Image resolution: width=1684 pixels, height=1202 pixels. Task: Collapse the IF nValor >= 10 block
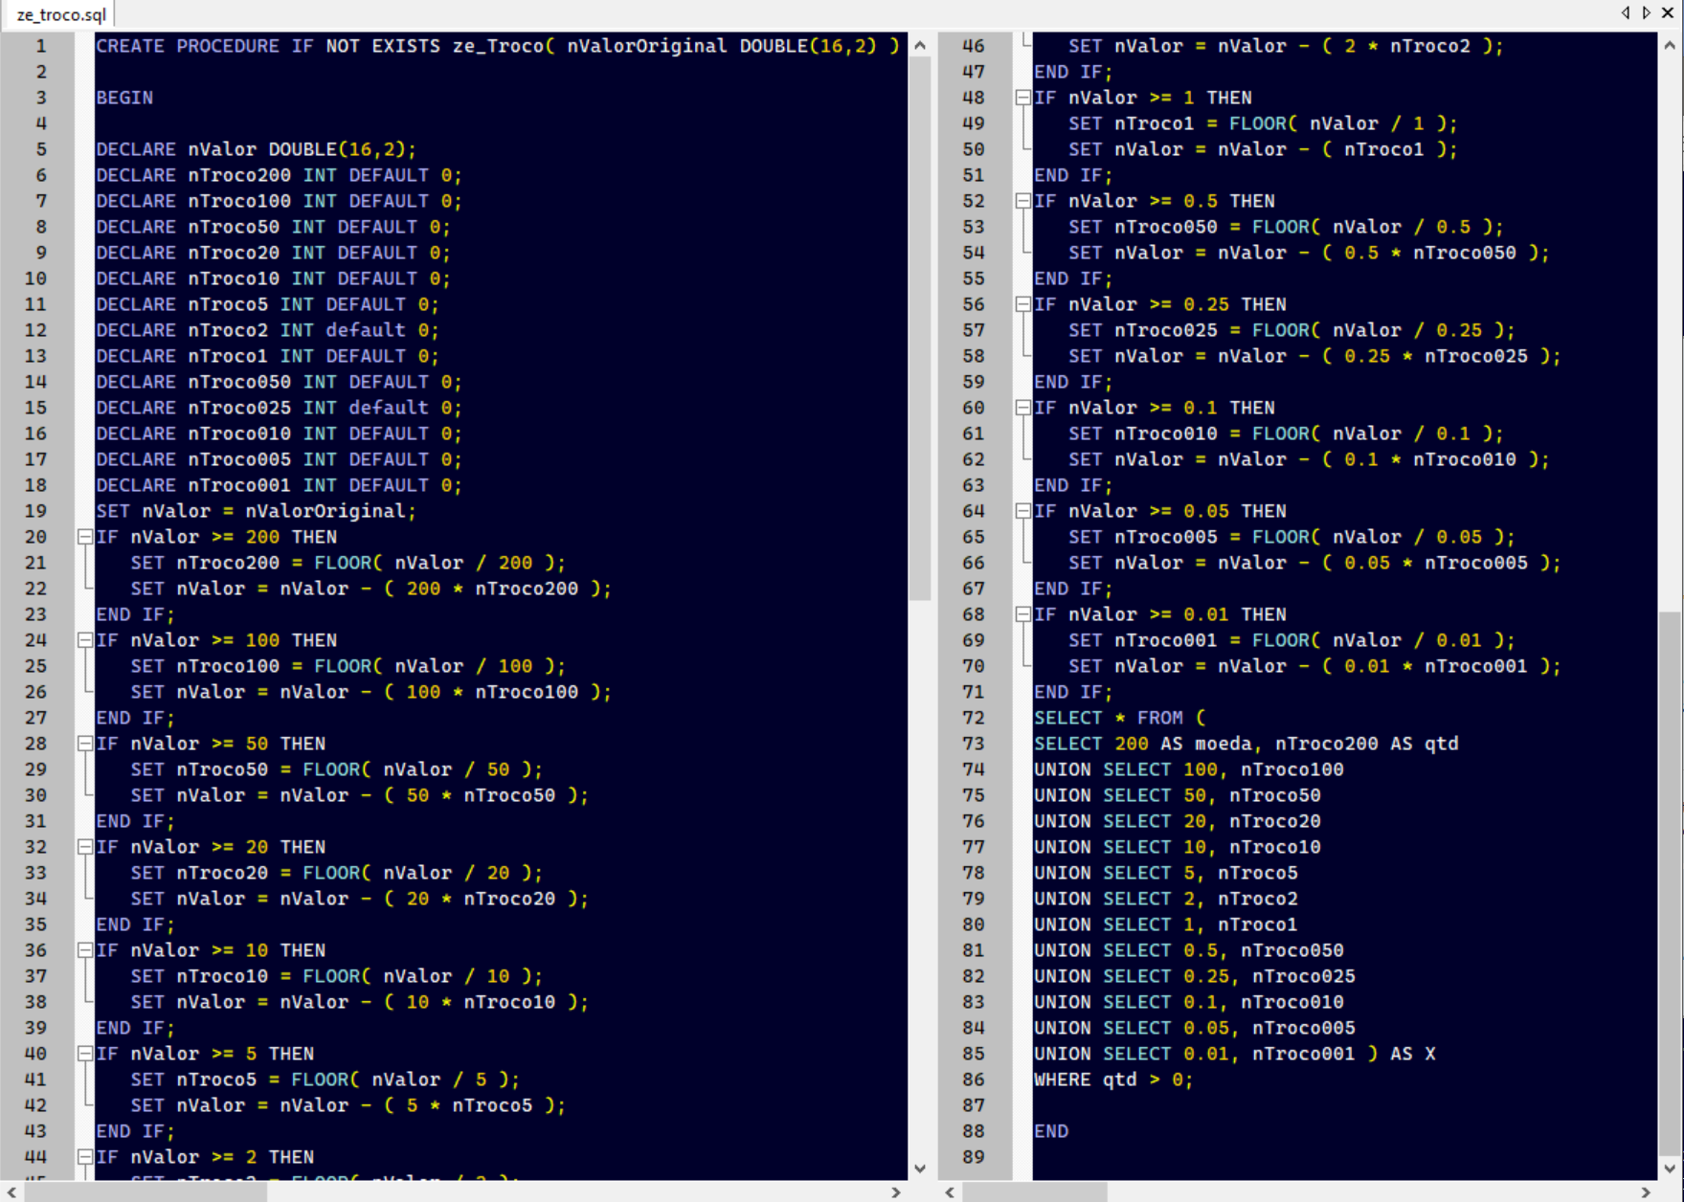point(84,950)
